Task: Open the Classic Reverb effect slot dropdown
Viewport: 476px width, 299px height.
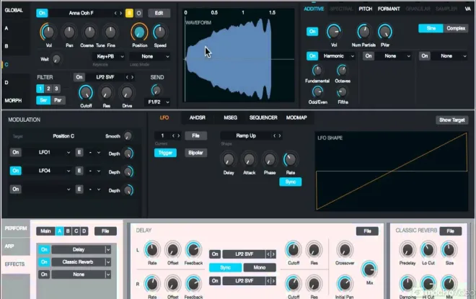Action: pos(81,262)
